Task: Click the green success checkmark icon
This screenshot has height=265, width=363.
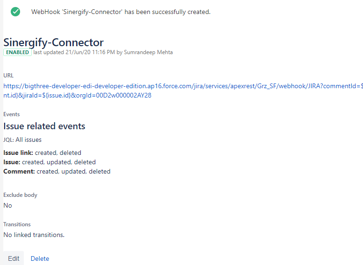Action: [15, 12]
